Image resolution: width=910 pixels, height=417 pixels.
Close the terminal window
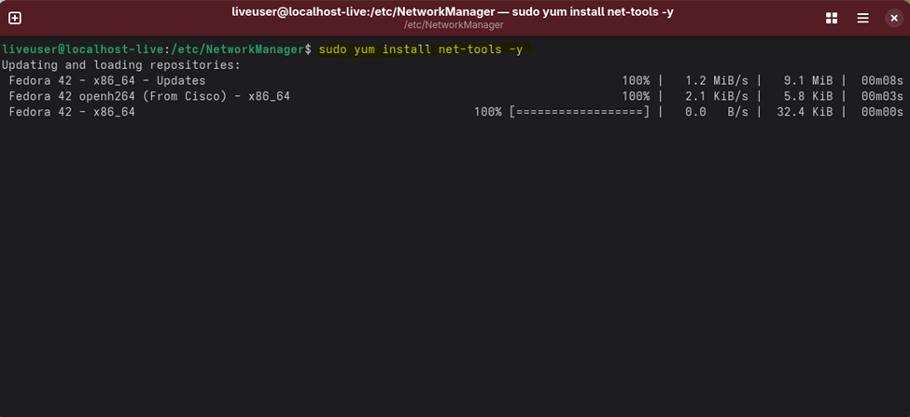pos(893,19)
